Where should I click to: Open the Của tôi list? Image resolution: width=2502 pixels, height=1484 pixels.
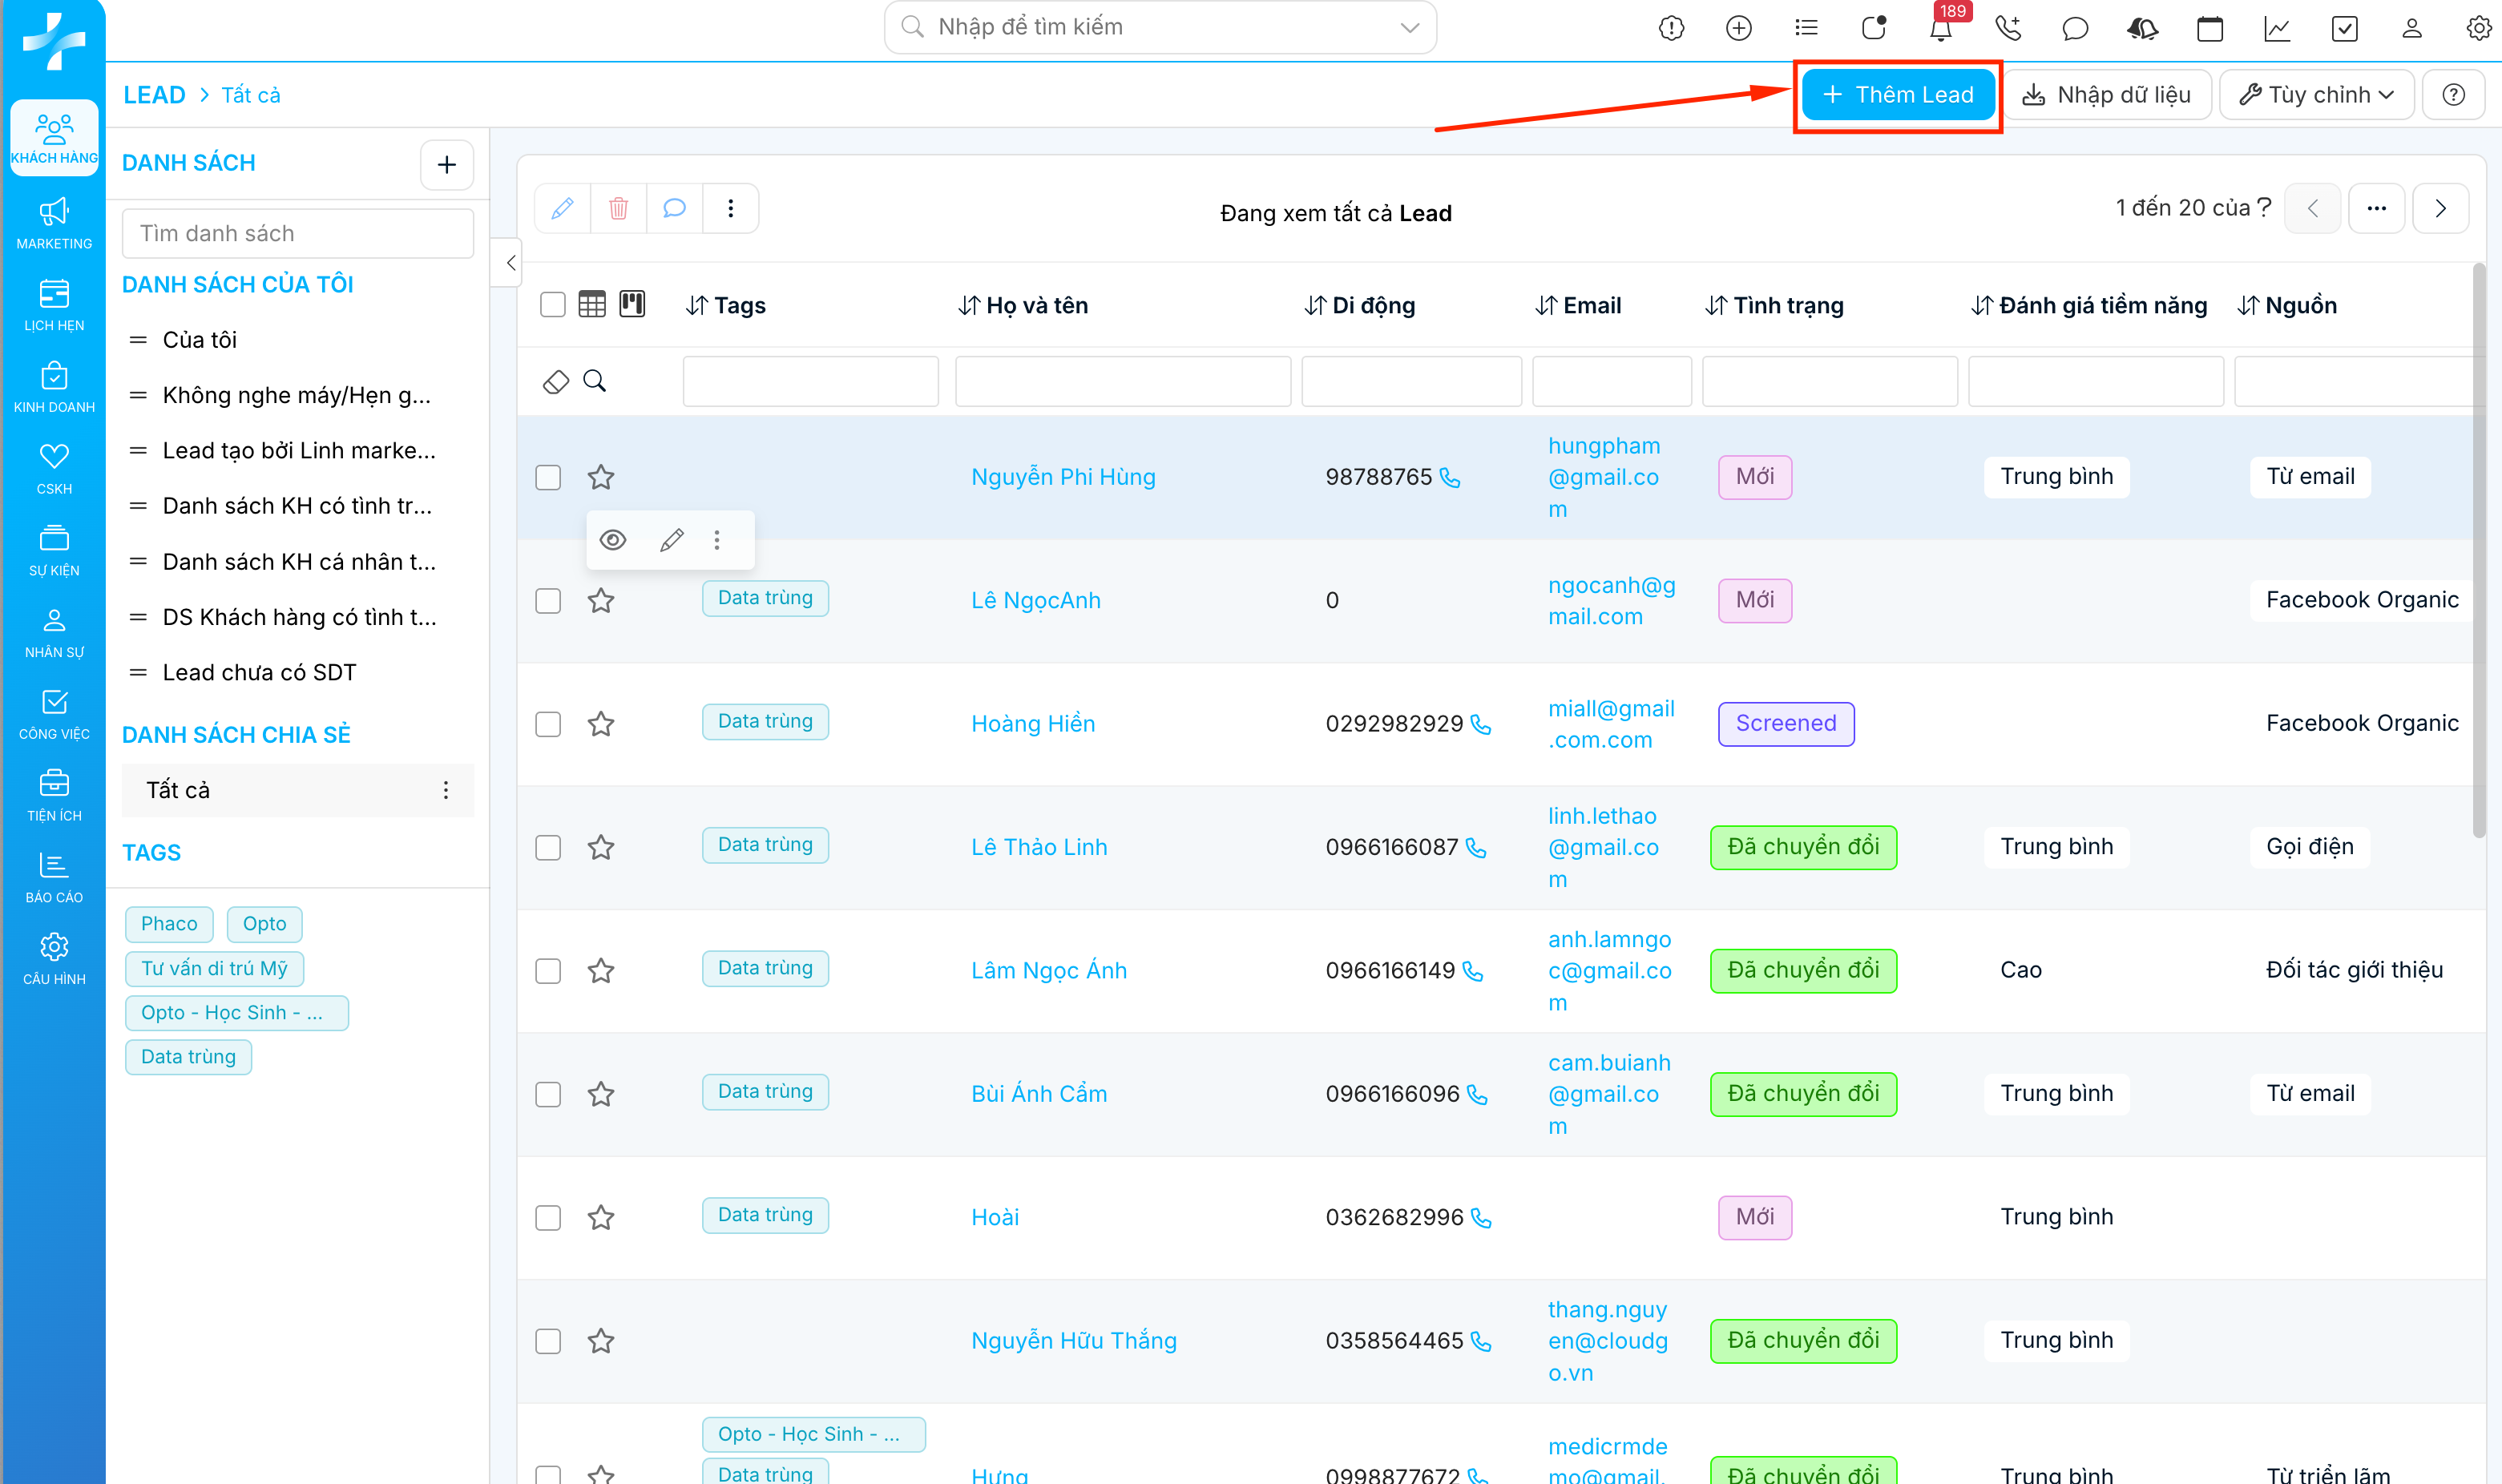199,340
